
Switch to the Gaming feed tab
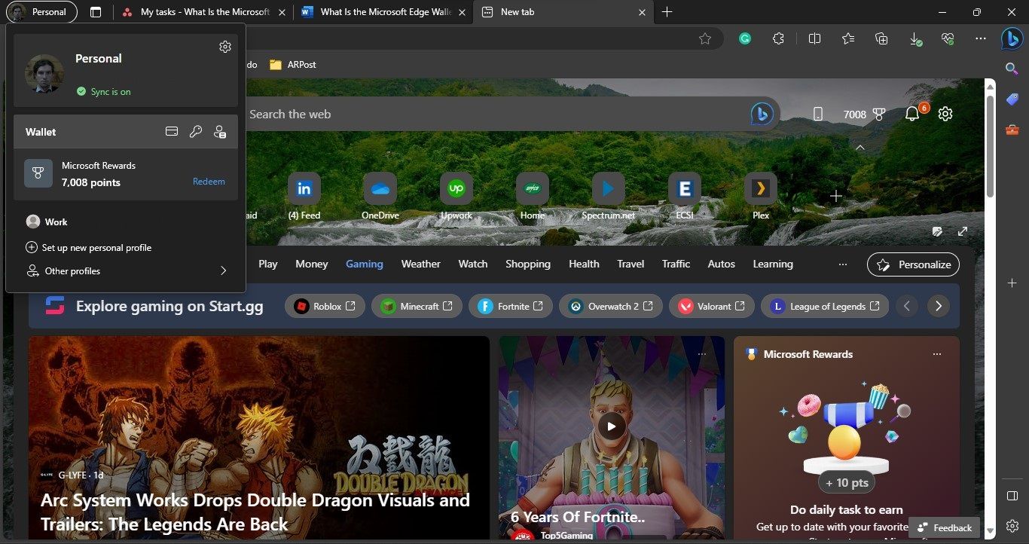(x=364, y=264)
